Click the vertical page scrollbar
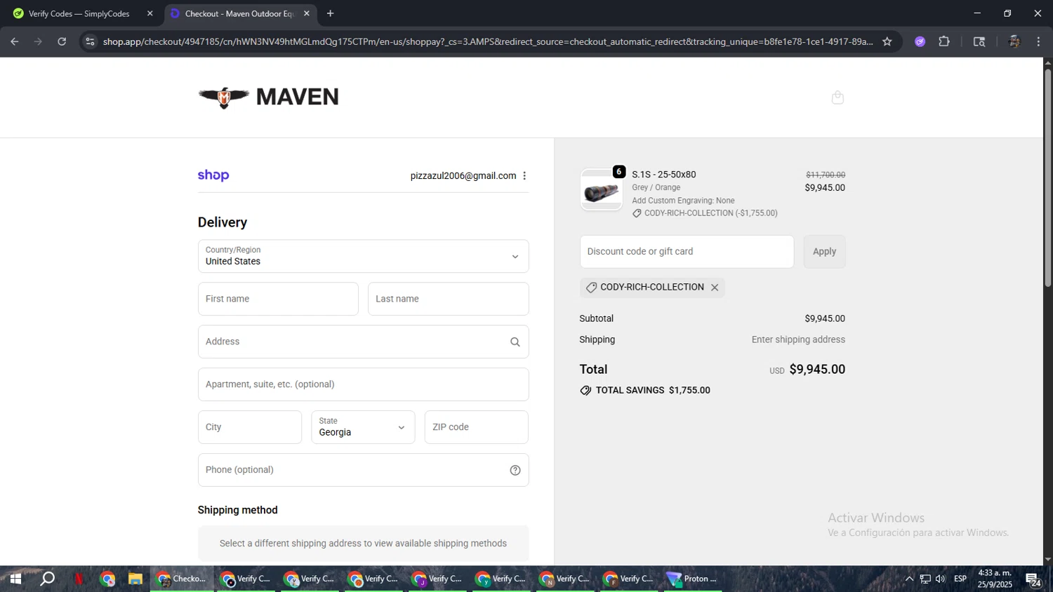This screenshot has width=1053, height=592. tap(1047, 177)
